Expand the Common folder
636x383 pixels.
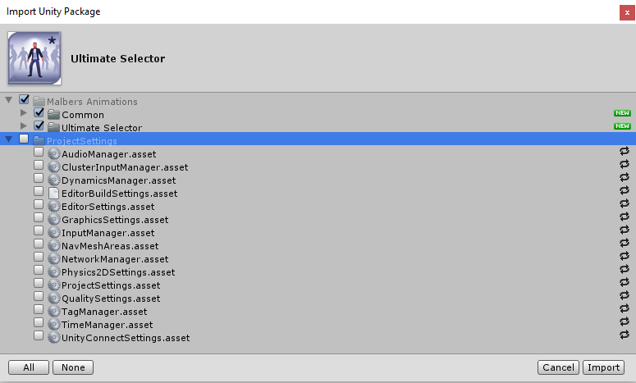pos(24,112)
